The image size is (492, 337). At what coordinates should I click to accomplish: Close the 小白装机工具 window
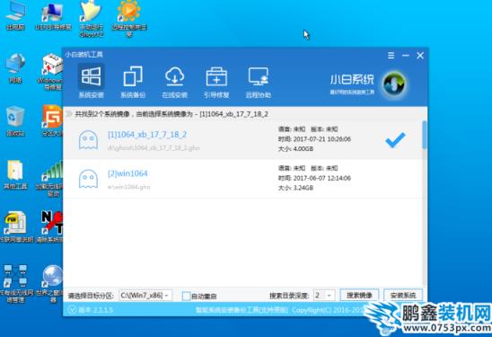click(420, 56)
